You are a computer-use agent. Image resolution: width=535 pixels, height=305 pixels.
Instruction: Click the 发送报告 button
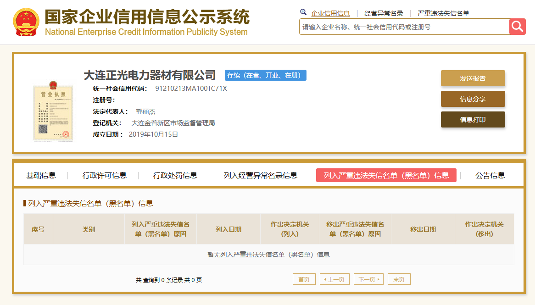473,78
